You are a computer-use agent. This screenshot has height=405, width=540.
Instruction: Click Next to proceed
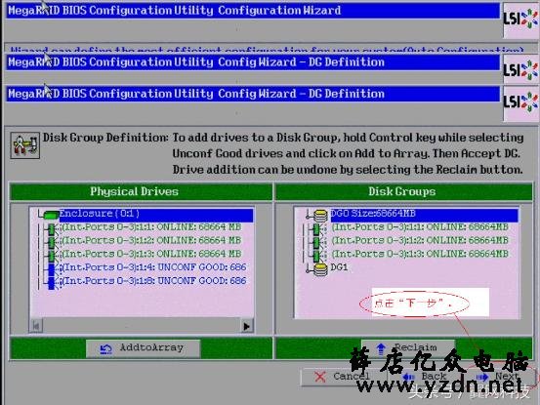[x=499, y=377]
